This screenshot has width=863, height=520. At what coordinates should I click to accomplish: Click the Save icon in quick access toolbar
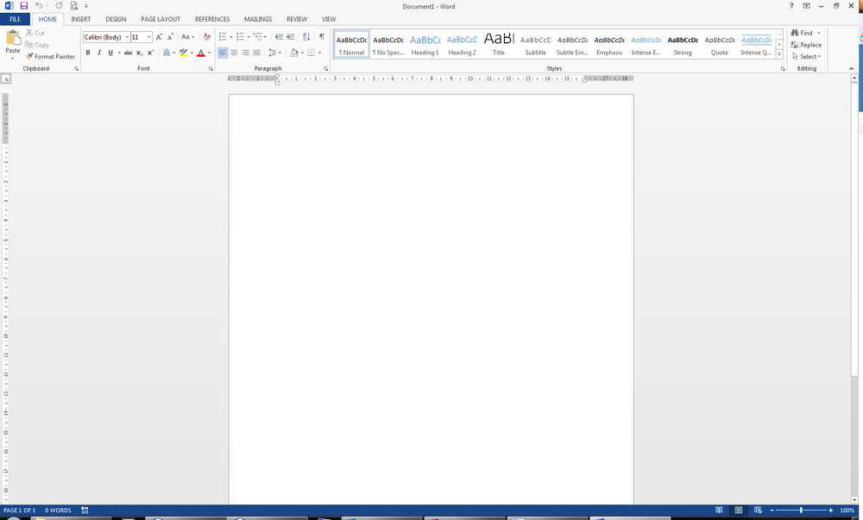[23, 5]
